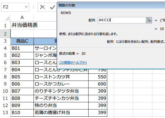Select cell containing 若鶏の唐揚げ弁当

61,112
